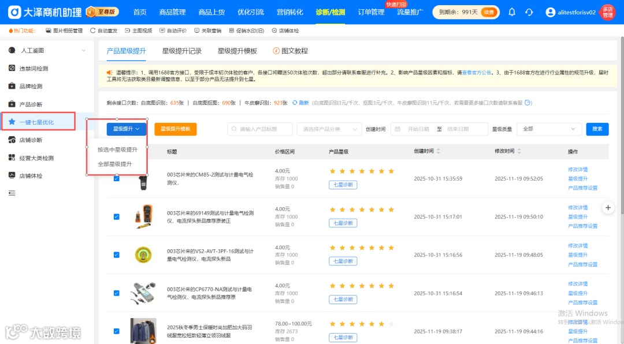Click the blue 搜索 button
Viewport: 624px width, 344px height.
coord(597,129)
